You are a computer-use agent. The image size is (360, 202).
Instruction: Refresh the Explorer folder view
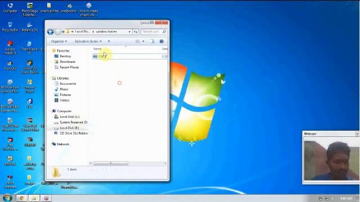(x=136, y=31)
